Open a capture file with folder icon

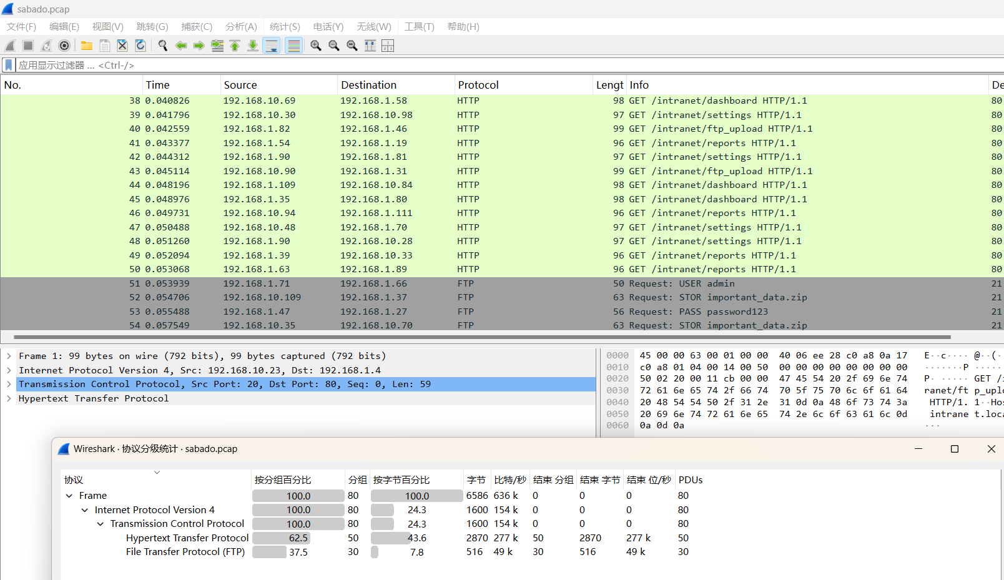coord(87,46)
